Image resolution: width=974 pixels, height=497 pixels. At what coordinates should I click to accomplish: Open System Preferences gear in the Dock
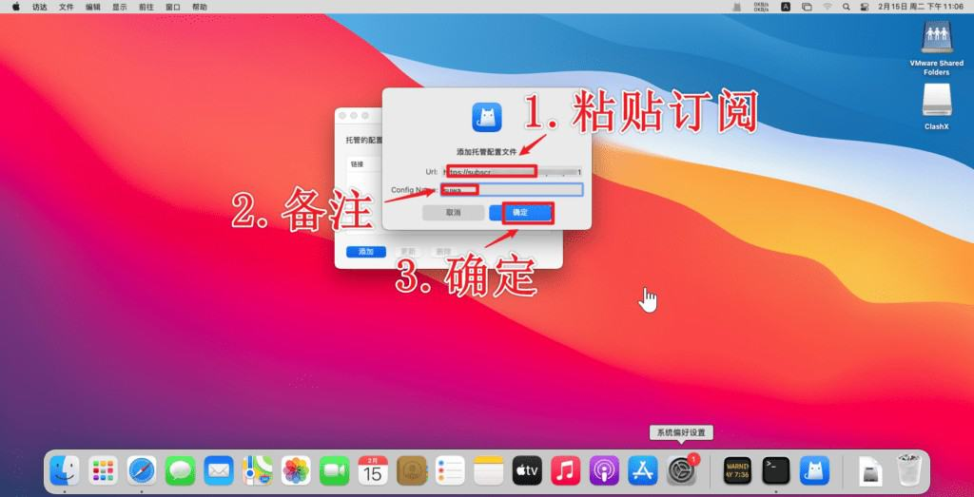pos(679,469)
